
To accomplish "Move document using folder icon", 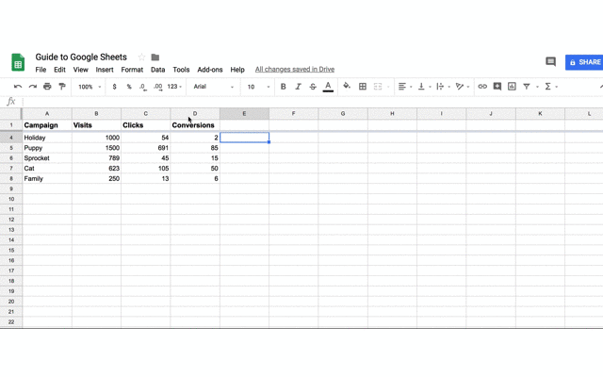I will 155,57.
